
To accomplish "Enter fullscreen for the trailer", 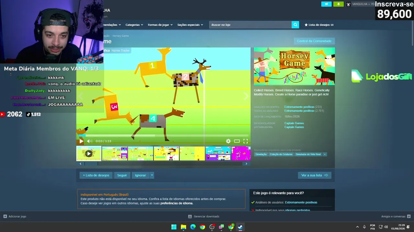I will [x=245, y=141].
